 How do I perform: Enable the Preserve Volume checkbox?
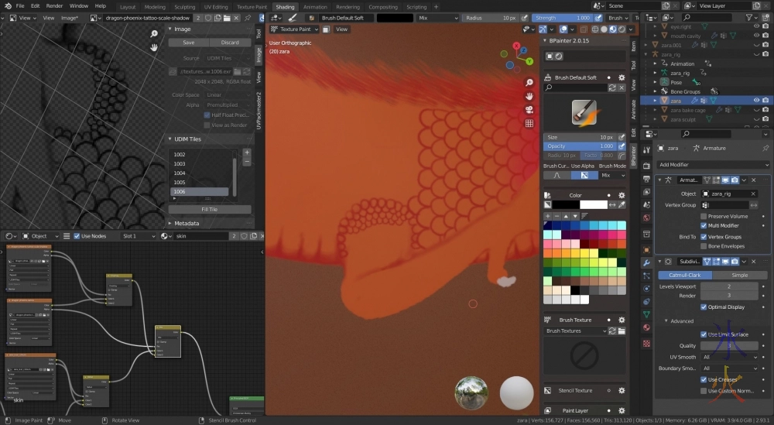point(704,216)
